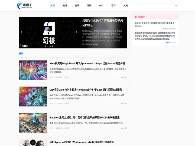
Task: Click the chevron beside 备案入口
Action: [x=175, y=42]
